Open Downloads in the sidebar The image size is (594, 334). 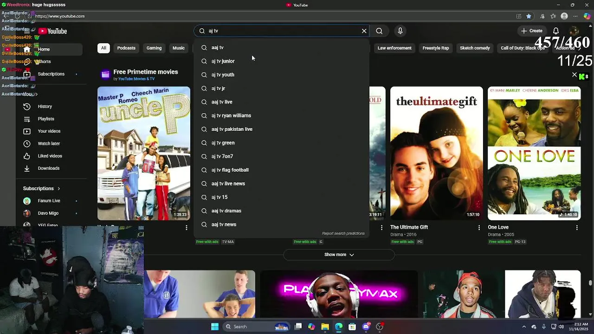pos(49,168)
